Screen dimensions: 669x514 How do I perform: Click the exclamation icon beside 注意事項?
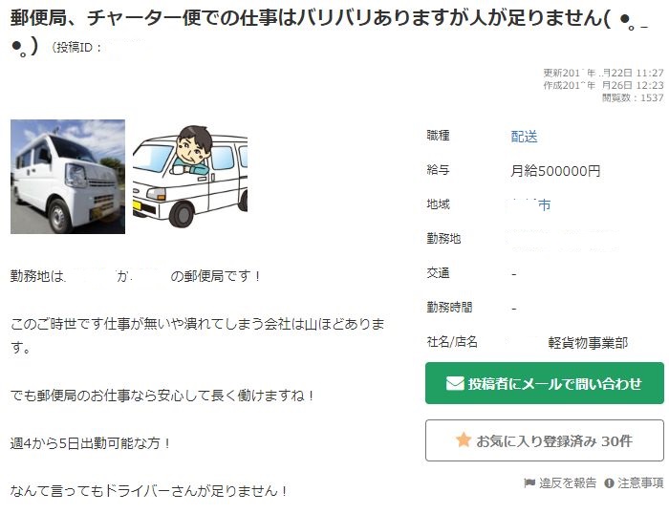pyautogui.click(x=609, y=483)
